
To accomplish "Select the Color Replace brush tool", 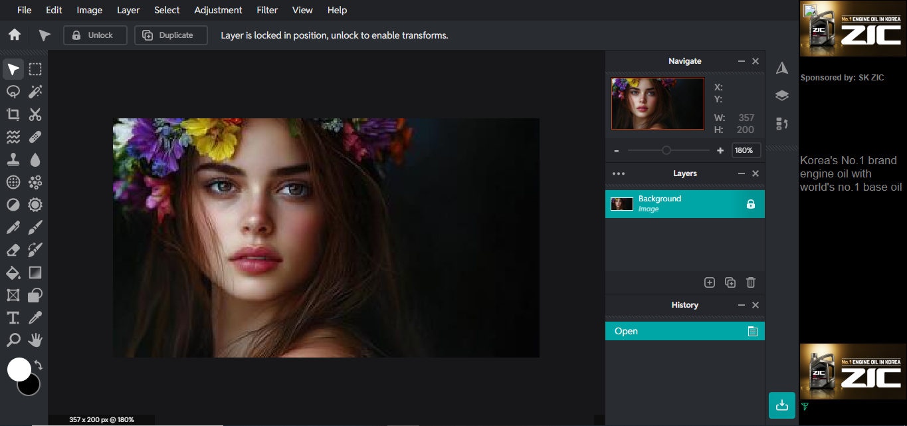I will tap(35, 250).
